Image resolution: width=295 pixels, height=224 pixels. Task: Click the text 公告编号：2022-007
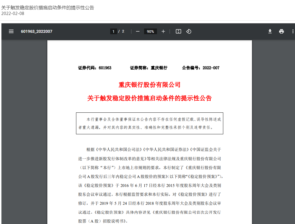click(x=201, y=68)
